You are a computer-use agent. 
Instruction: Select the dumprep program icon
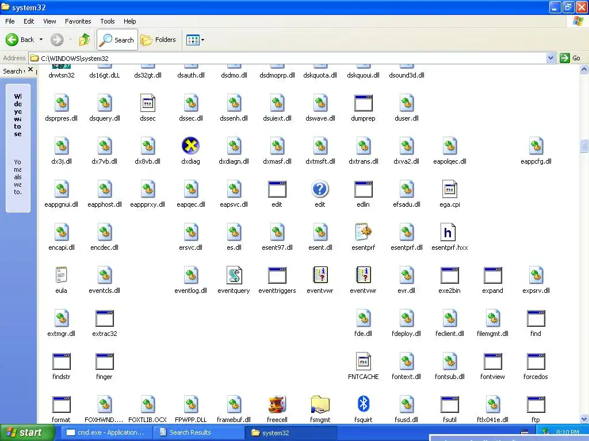click(364, 103)
